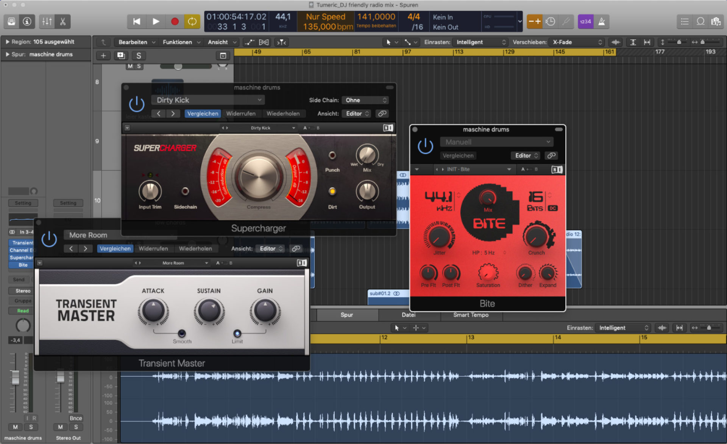Select the scissors (cut) tool icon
Image resolution: width=727 pixels, height=444 pixels.
(x=62, y=22)
